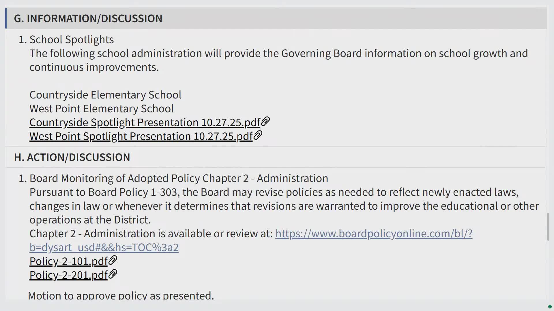Select the School Spotlights agenda item
The height and width of the screenshot is (311, 554).
(x=72, y=40)
